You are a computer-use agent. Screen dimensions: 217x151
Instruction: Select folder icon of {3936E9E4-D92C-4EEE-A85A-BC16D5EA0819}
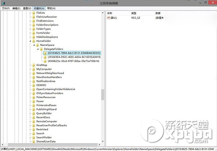[x=45, y=57]
